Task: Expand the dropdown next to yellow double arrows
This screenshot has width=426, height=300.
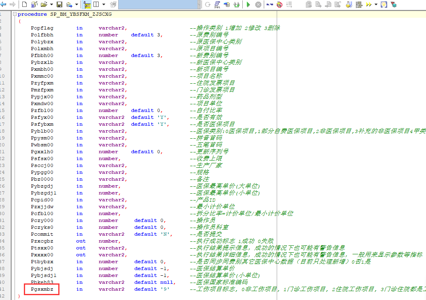Action: click(x=376, y=4)
